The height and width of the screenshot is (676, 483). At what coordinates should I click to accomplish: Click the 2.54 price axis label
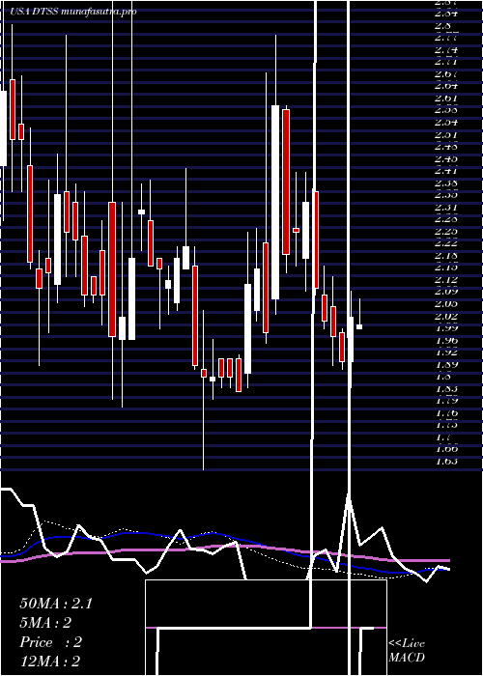coord(446,123)
